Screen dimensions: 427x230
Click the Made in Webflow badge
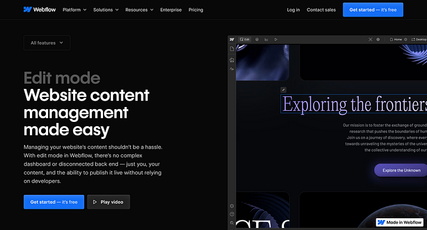click(399, 223)
